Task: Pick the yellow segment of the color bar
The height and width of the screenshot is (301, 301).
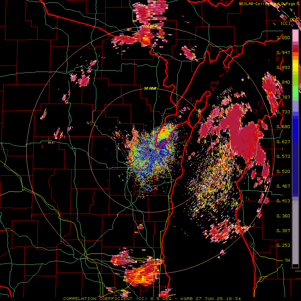Action: pos(295,66)
